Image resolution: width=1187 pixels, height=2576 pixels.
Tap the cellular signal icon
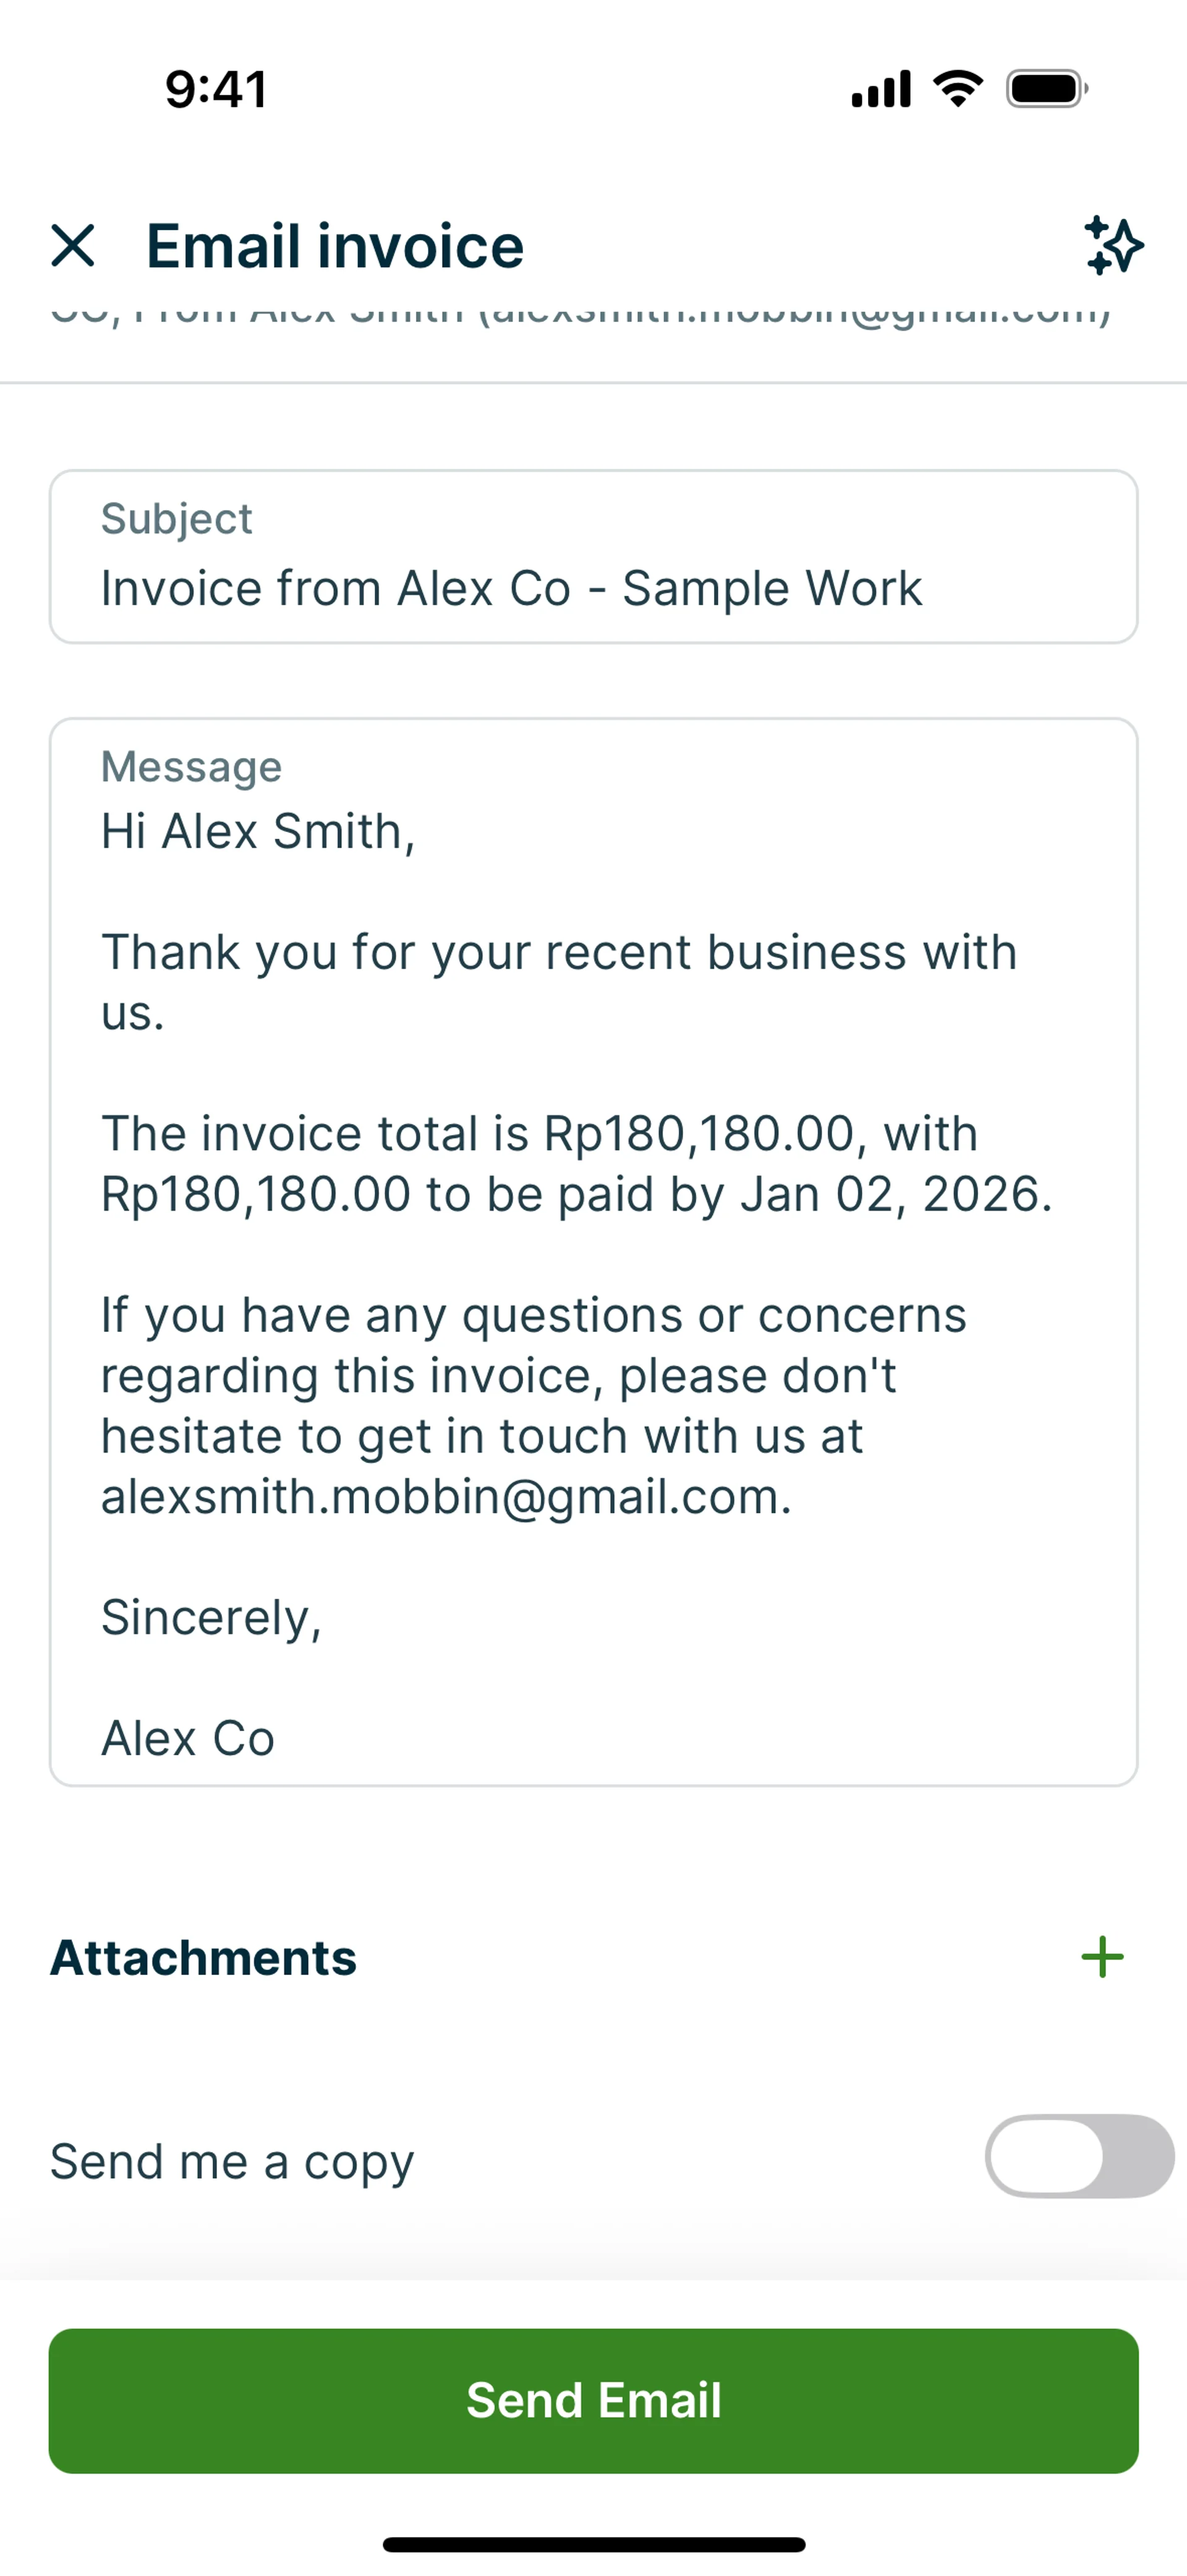(880, 89)
